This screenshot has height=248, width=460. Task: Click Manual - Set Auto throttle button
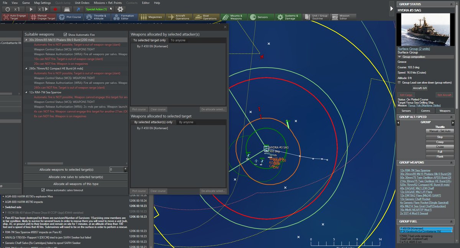(x=440, y=131)
